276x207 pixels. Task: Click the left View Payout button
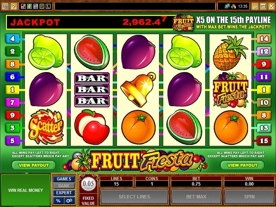34,165
